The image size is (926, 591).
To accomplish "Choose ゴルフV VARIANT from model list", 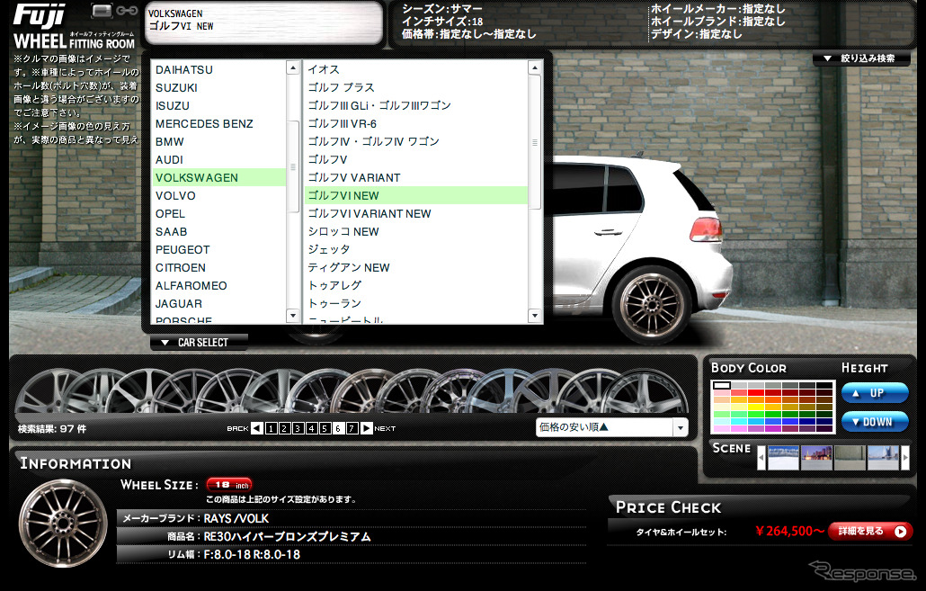I will click(x=353, y=177).
